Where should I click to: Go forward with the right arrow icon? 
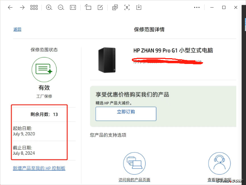click(x=22, y=7)
